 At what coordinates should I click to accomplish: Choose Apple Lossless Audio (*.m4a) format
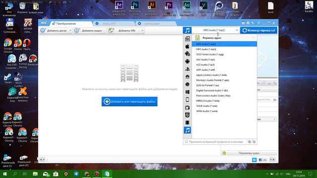pyautogui.click(x=224, y=75)
